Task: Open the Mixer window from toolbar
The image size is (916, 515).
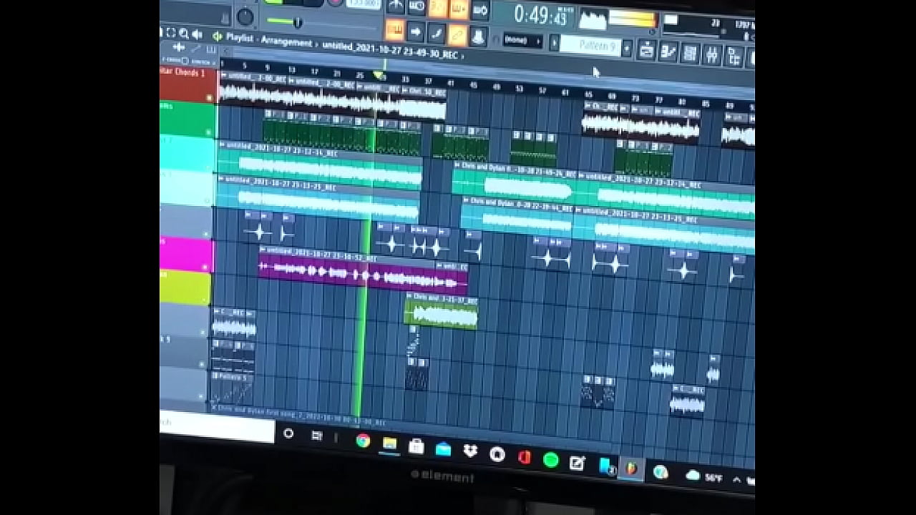Action: tap(712, 54)
